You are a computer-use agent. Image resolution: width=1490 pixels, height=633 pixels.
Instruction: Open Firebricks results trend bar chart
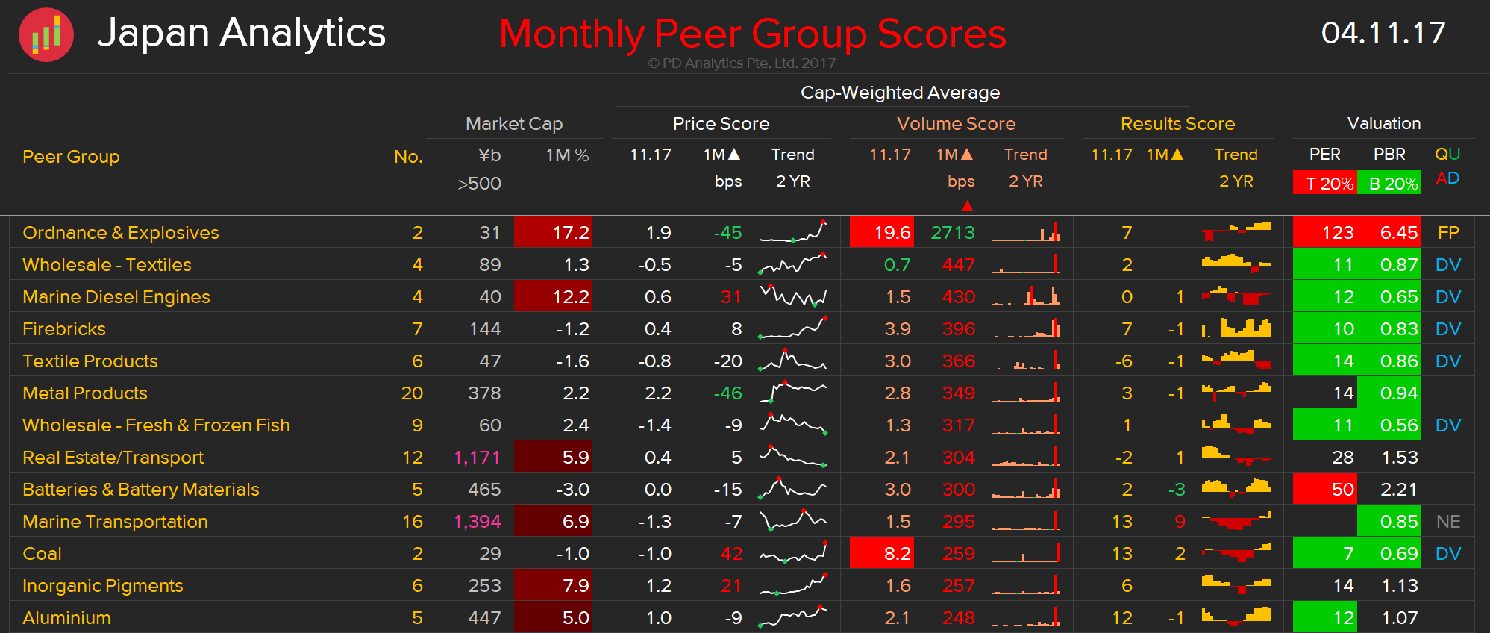pyautogui.click(x=1236, y=328)
